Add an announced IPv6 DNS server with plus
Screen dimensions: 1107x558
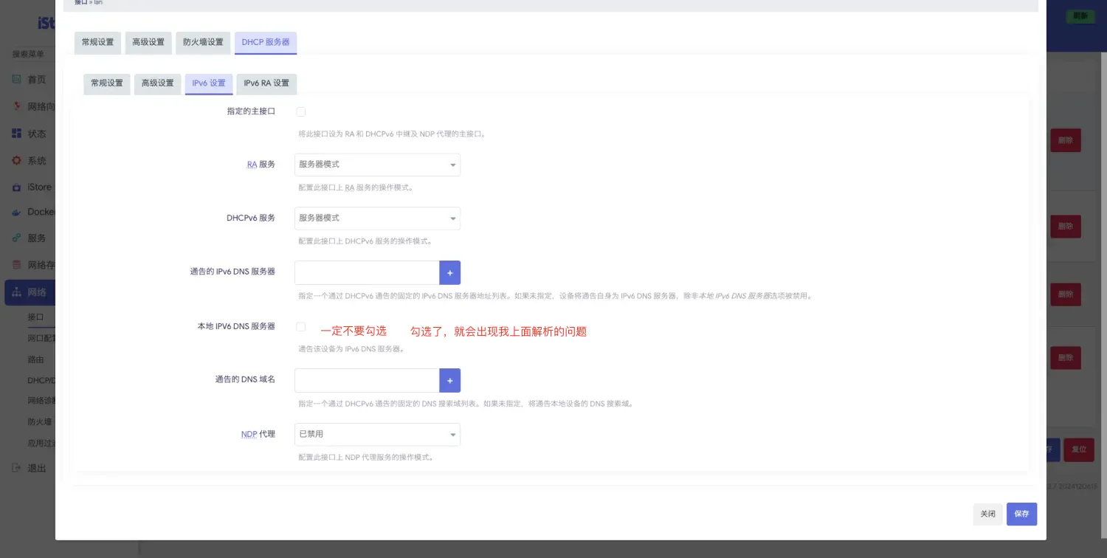click(x=449, y=272)
